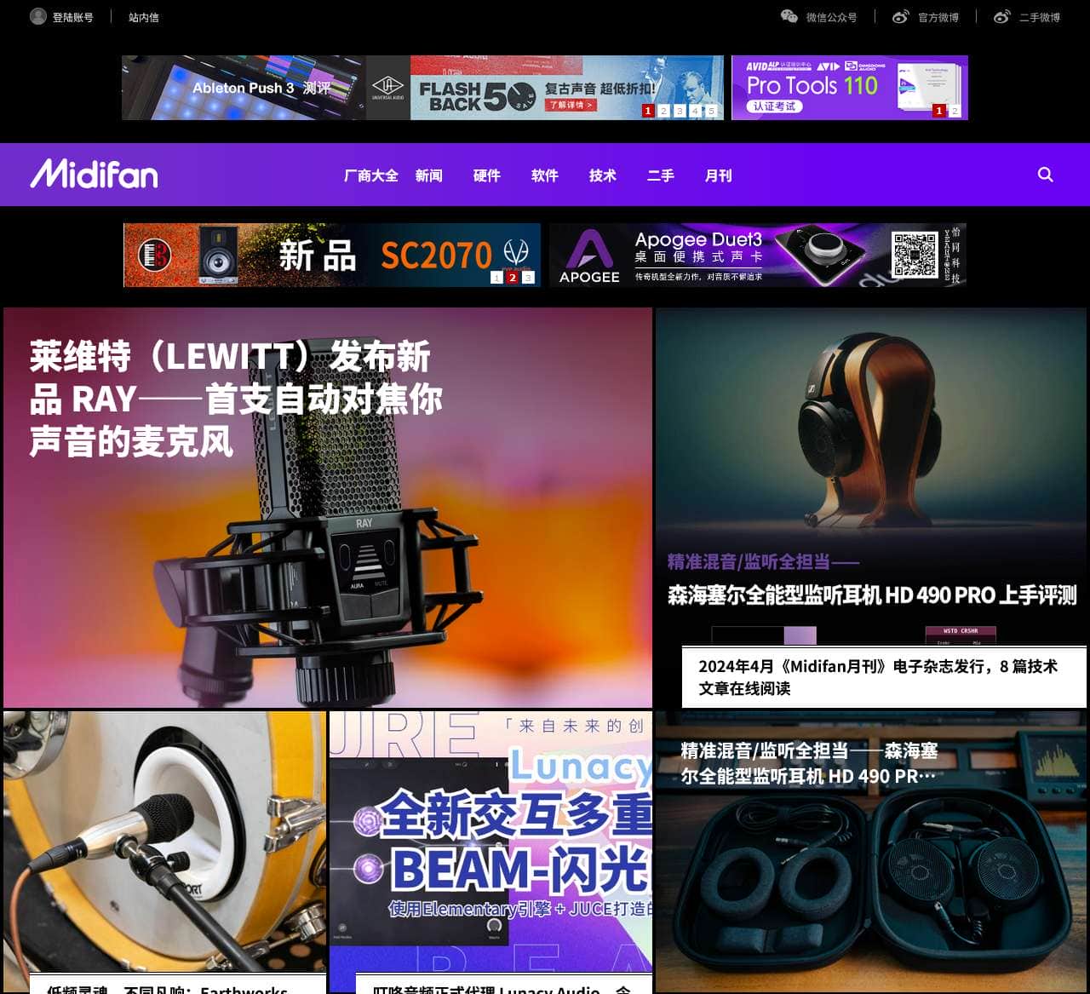Click the Weibo icon next to 二手微博

point(1001,16)
